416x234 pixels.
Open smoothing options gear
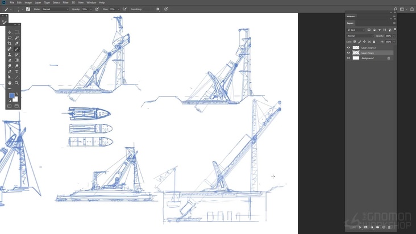tap(158, 9)
